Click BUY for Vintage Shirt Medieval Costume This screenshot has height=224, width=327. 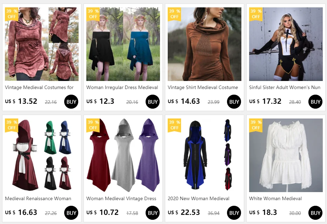[x=234, y=102]
